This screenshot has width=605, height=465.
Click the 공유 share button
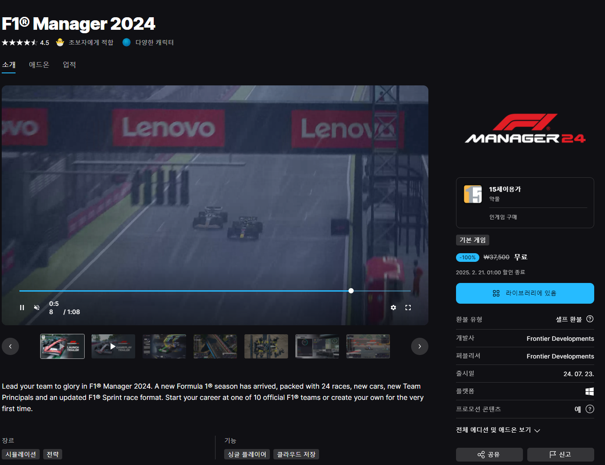coord(489,455)
